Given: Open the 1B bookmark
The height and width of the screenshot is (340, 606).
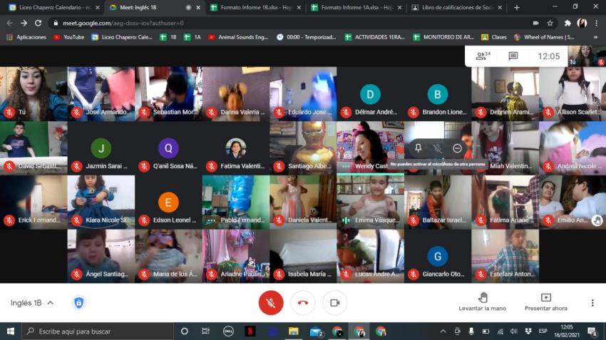Looking at the screenshot, I should click(x=168, y=37).
